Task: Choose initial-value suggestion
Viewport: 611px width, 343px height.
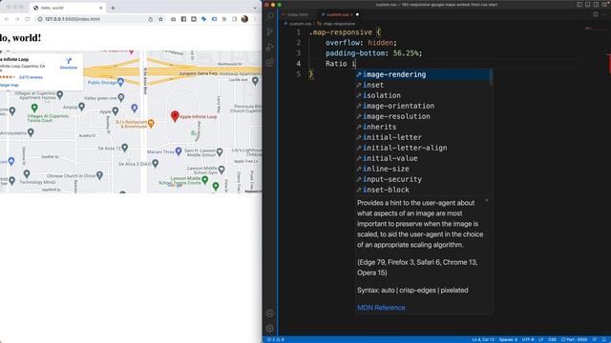Action: click(x=423, y=159)
